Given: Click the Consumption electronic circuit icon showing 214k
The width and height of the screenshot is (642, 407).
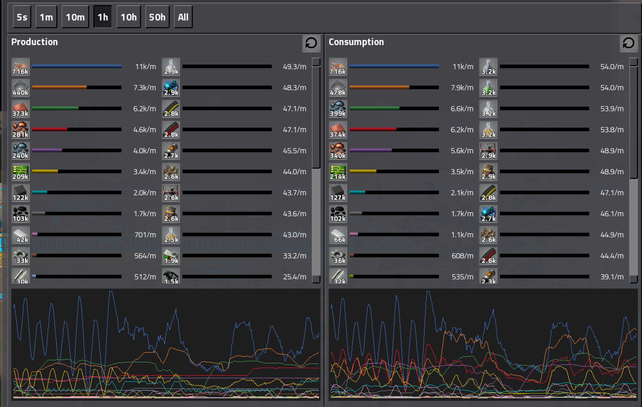Looking at the screenshot, I should click(x=338, y=172).
